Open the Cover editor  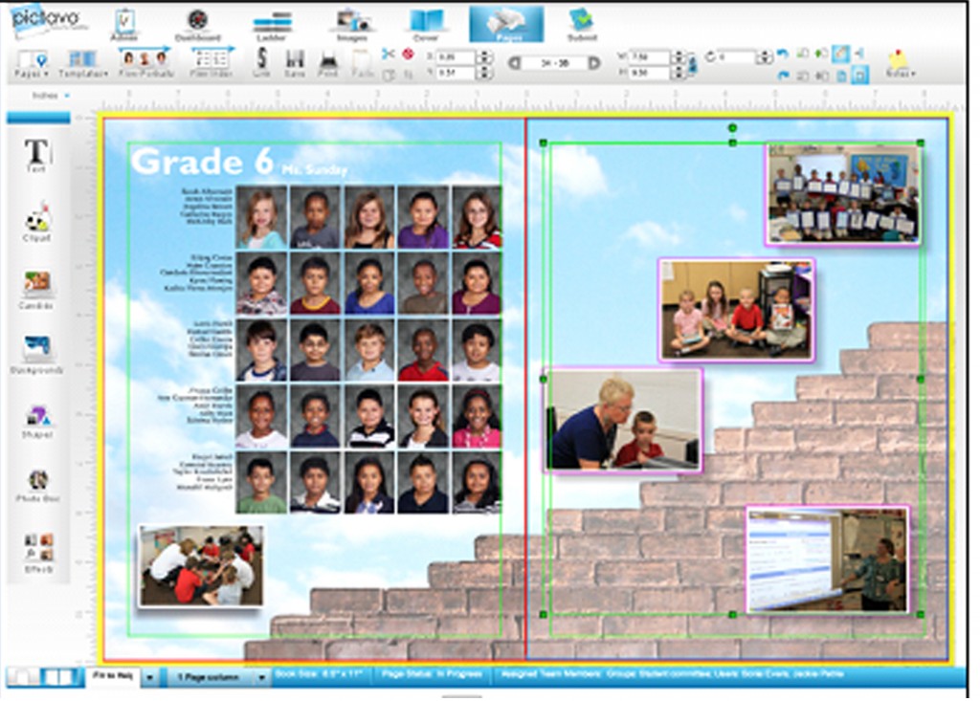click(426, 25)
